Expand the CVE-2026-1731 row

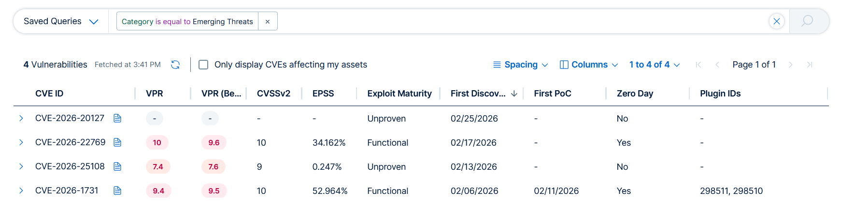[21, 191]
